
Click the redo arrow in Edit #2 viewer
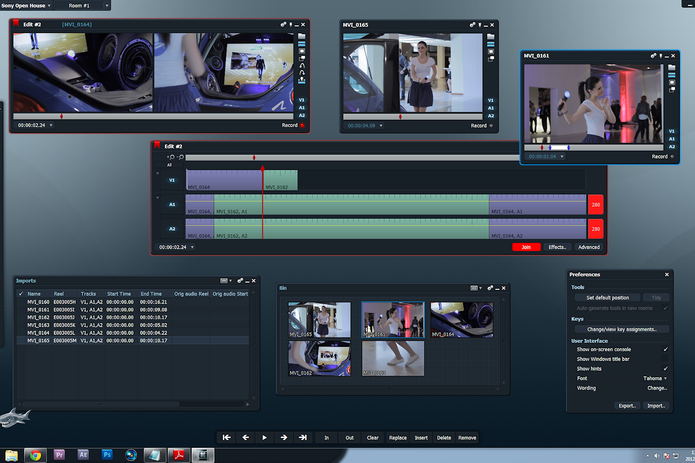pos(302,73)
